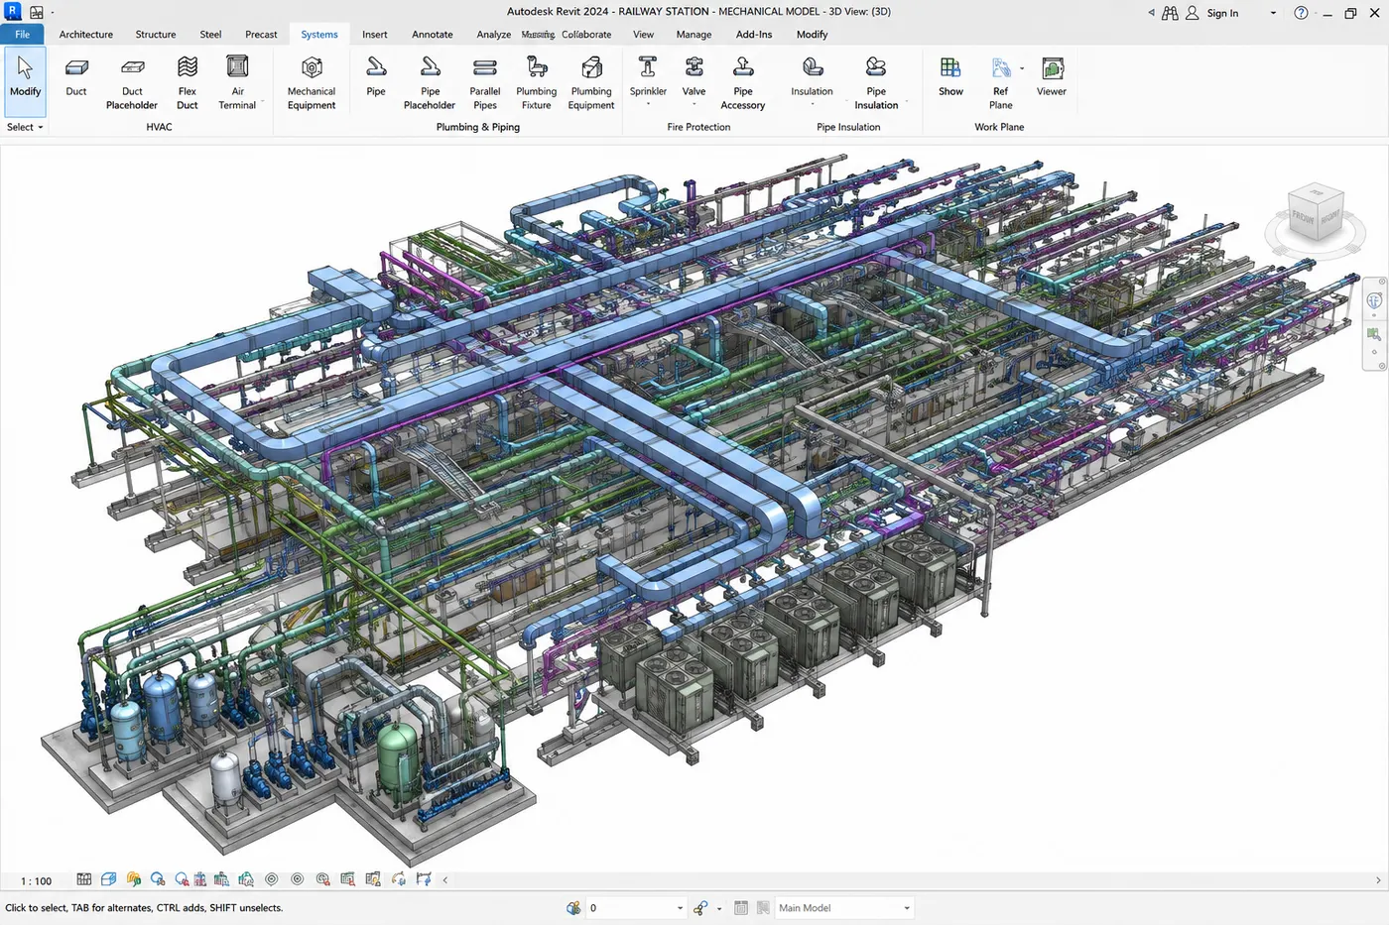The image size is (1389, 925).
Task: Select the Duct Placeholder tool
Action: [x=132, y=83]
